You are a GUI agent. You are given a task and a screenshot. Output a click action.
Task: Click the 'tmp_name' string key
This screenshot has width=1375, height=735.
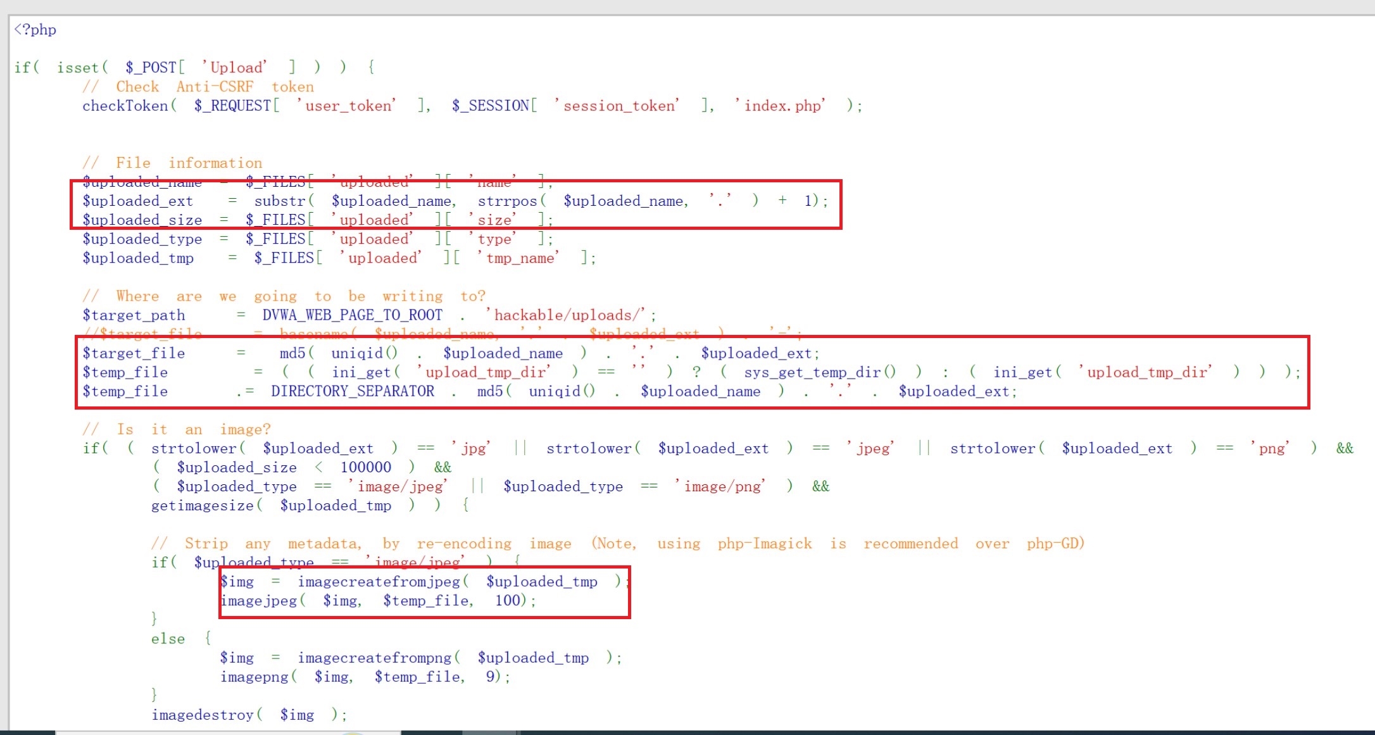pos(519,258)
